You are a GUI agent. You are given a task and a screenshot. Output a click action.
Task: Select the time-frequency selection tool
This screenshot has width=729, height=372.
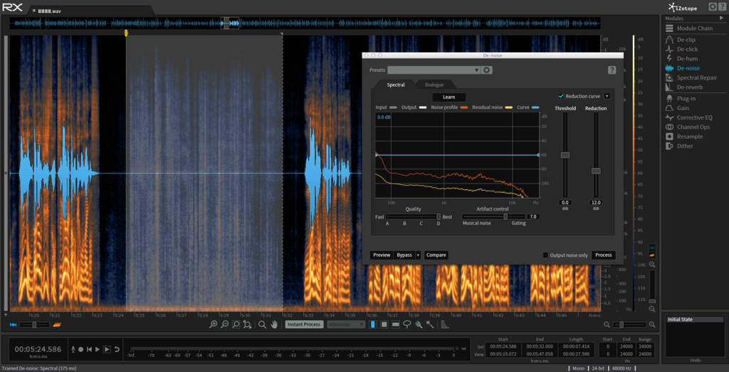(x=384, y=324)
